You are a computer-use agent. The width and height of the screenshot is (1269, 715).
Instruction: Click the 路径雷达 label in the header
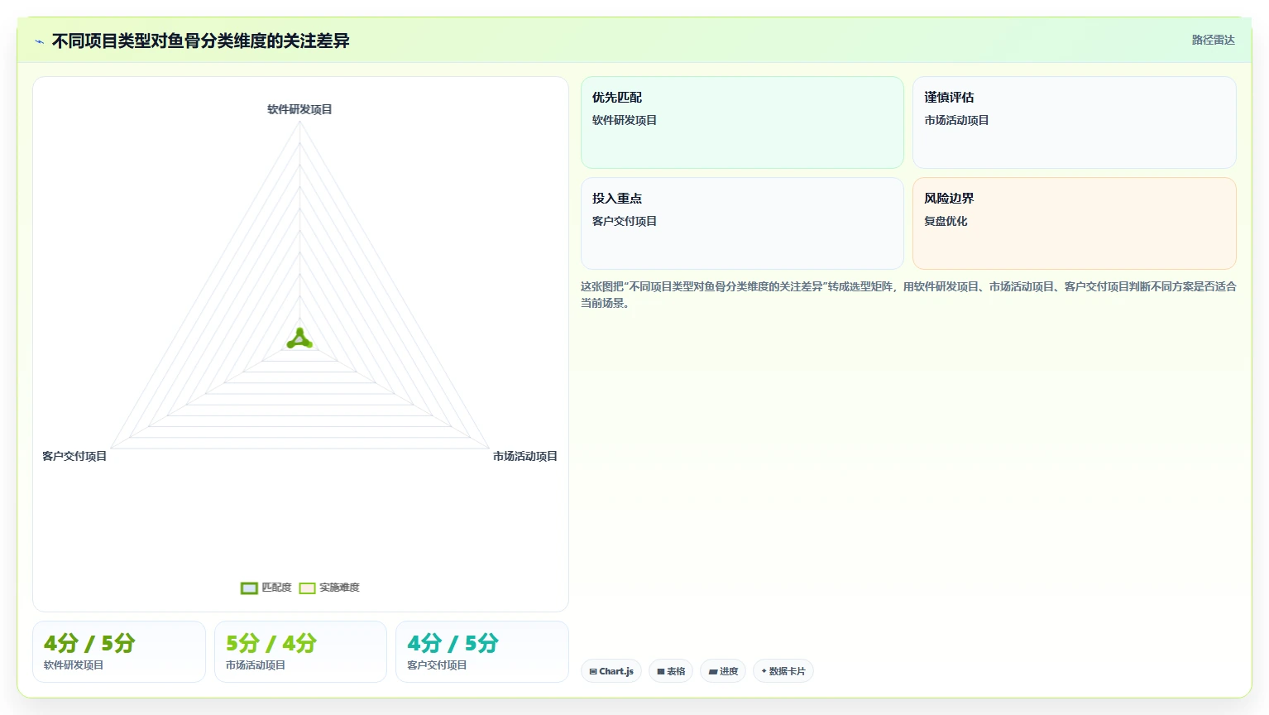coord(1213,40)
